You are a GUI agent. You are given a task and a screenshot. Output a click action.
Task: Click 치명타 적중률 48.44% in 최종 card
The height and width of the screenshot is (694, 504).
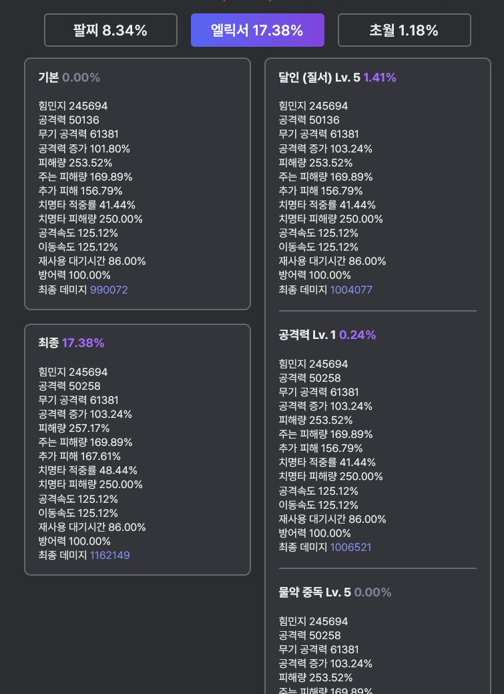coord(88,470)
